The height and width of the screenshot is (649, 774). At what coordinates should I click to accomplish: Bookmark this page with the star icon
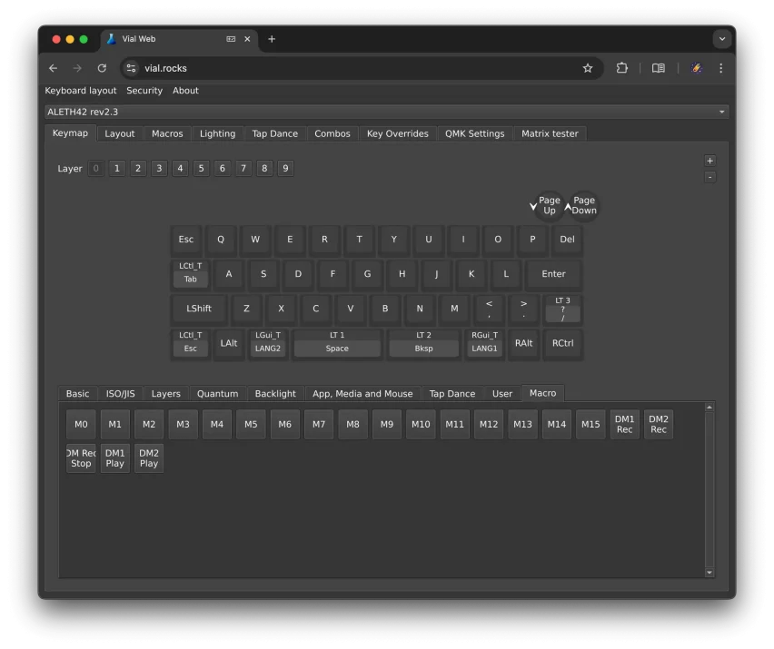(x=588, y=68)
